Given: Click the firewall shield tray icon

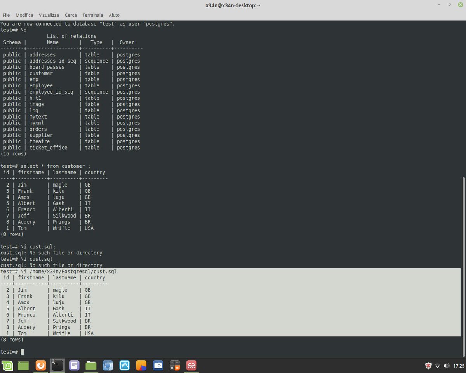Looking at the screenshot, I should coord(428,366).
